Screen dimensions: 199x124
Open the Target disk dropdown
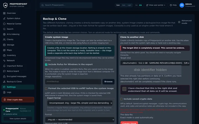[x=155, y=63]
